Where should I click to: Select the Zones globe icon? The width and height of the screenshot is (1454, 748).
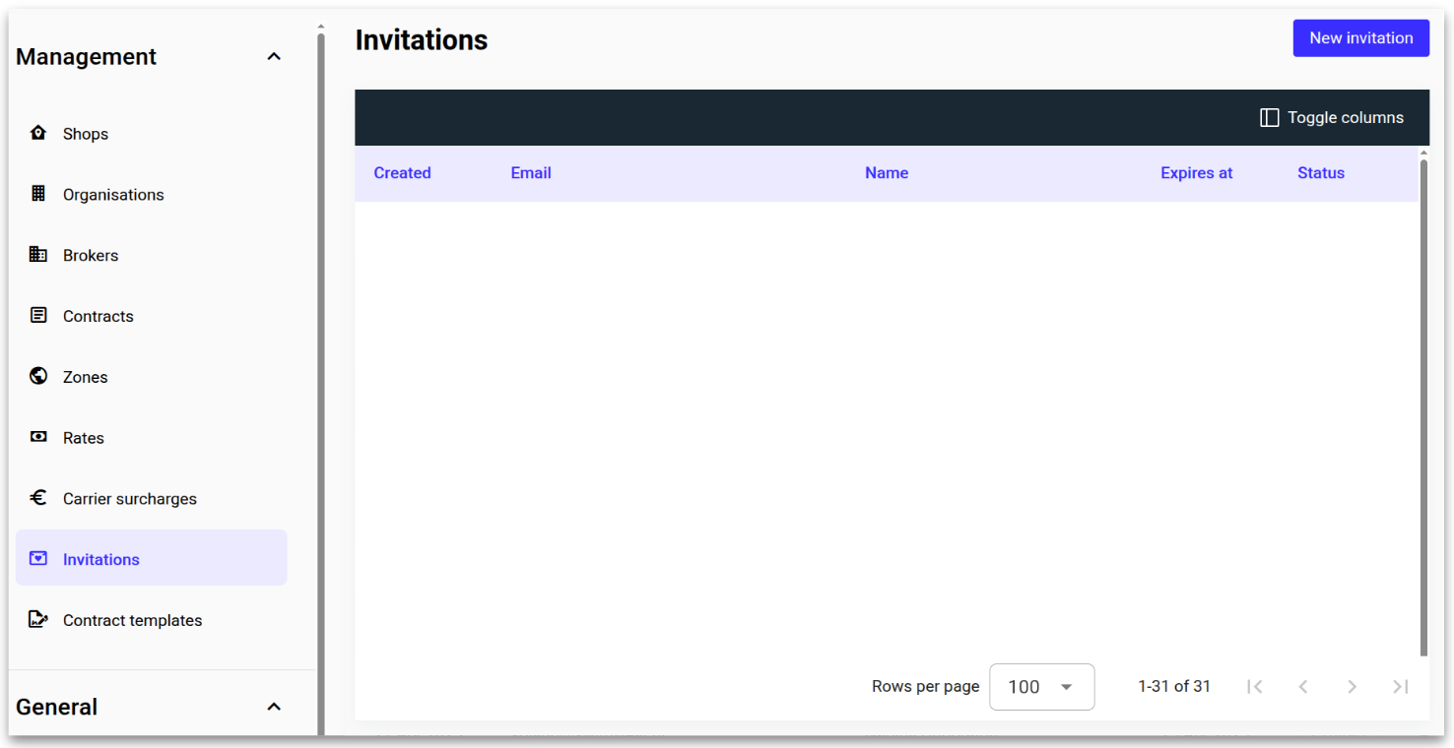tap(37, 376)
